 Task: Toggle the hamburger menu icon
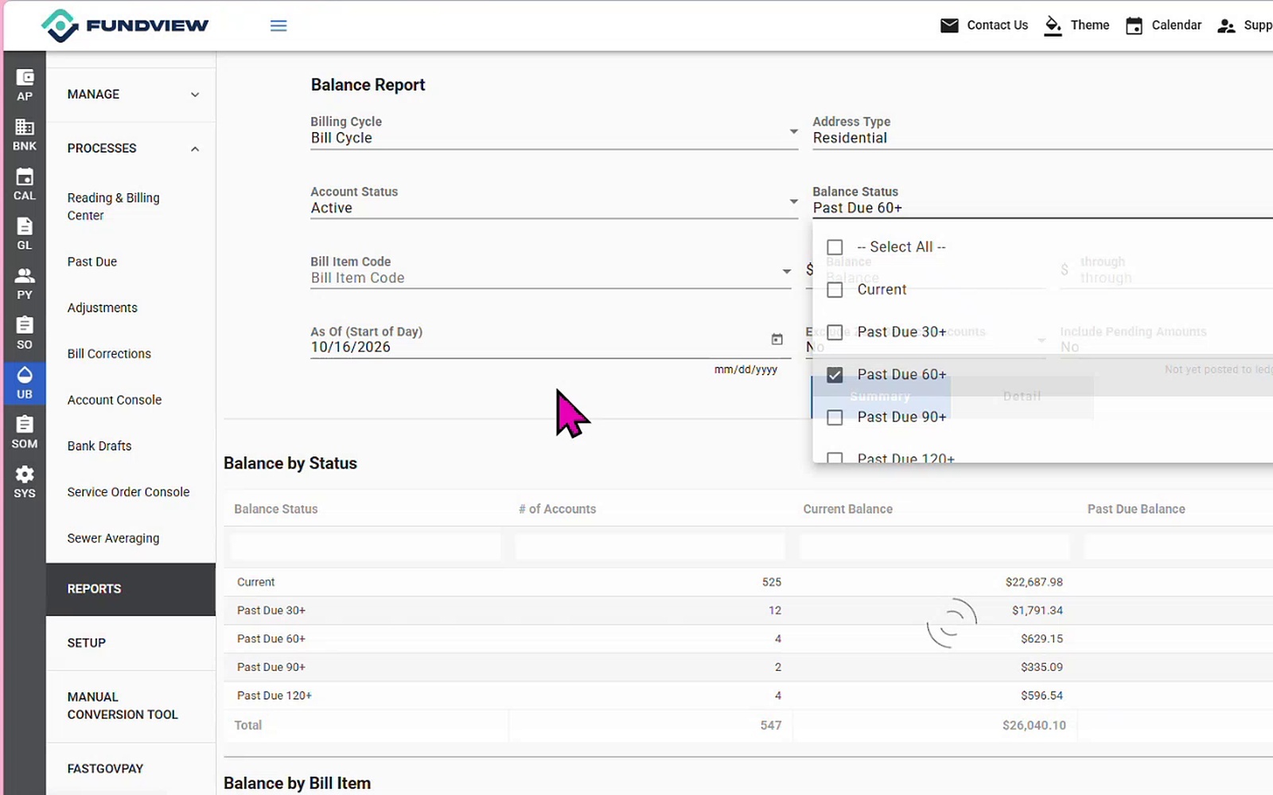pyautogui.click(x=278, y=25)
